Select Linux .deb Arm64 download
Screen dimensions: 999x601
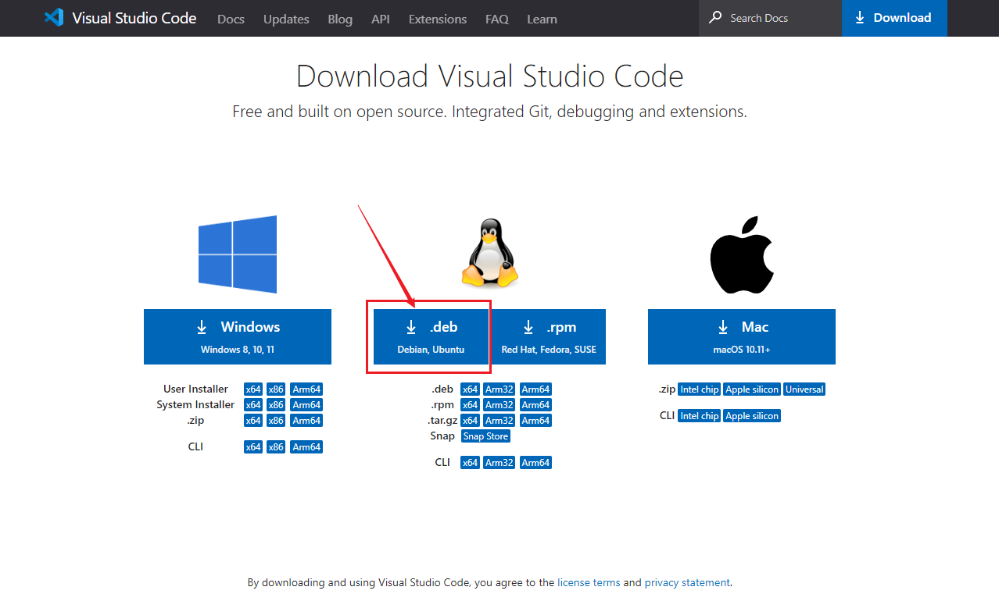click(535, 389)
